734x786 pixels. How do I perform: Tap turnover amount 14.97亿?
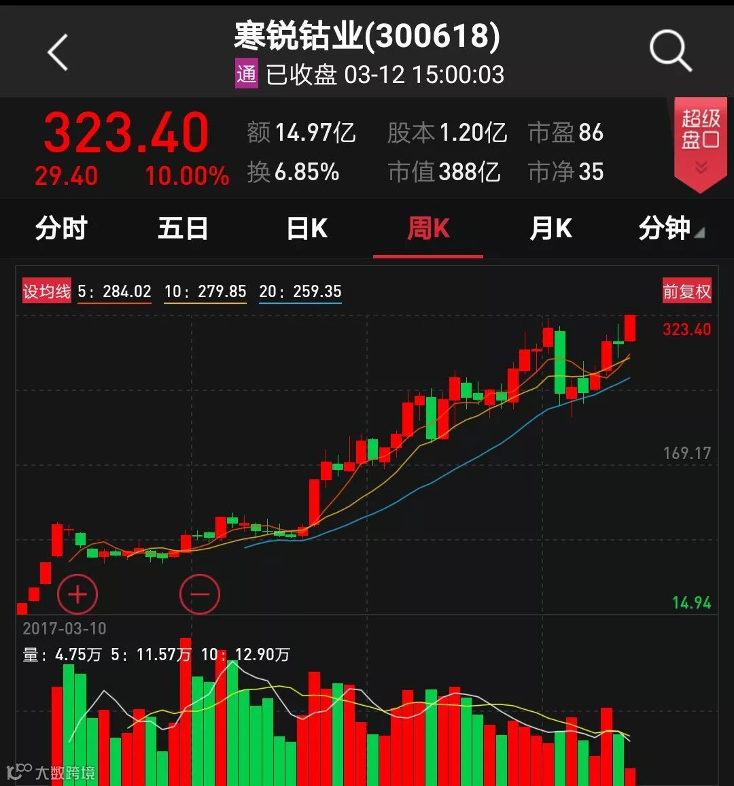tap(315, 133)
